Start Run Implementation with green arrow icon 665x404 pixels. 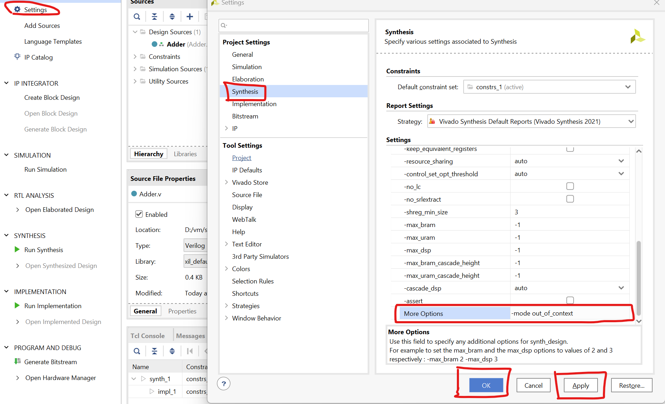[x=17, y=305]
